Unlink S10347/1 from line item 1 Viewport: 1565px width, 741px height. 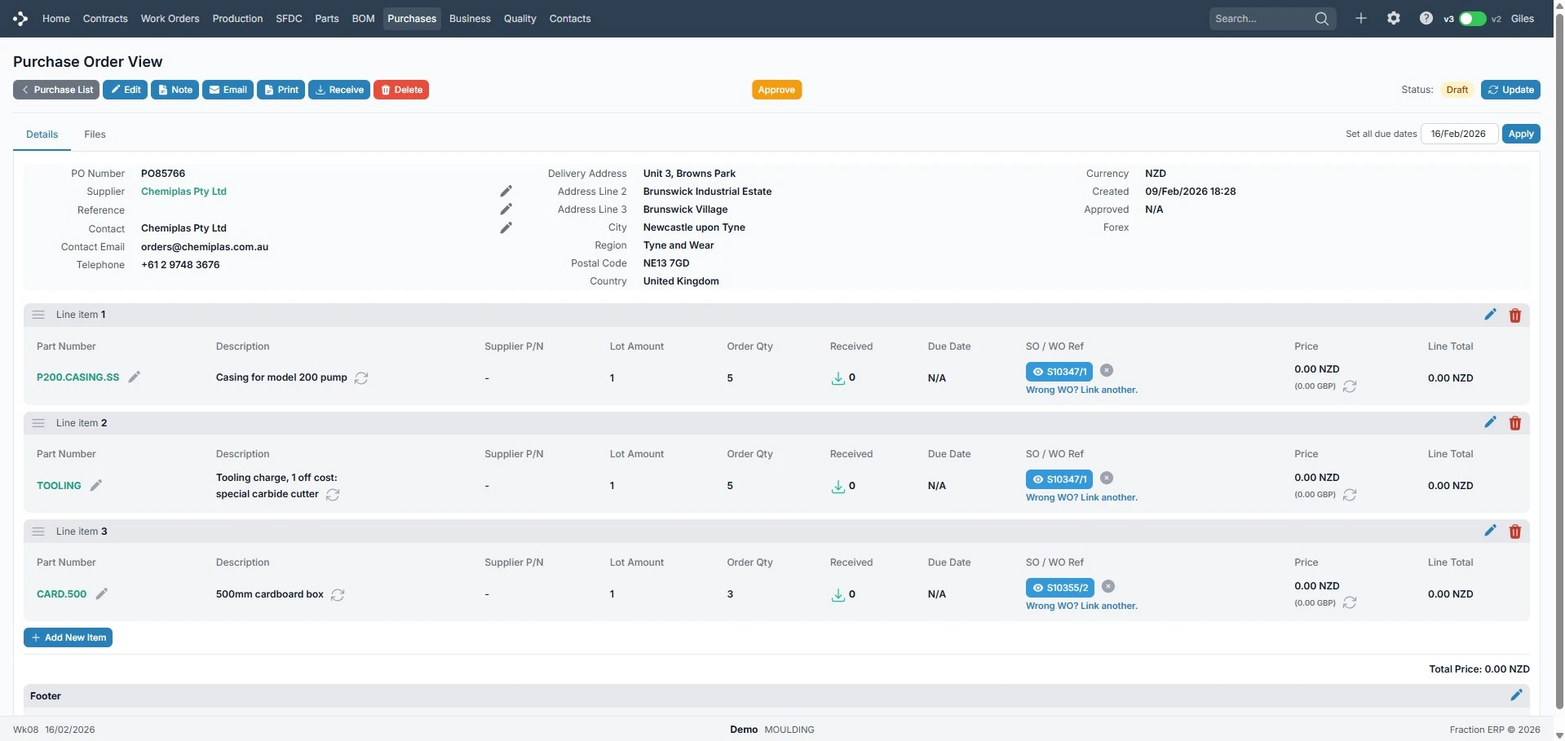pyautogui.click(x=1107, y=371)
